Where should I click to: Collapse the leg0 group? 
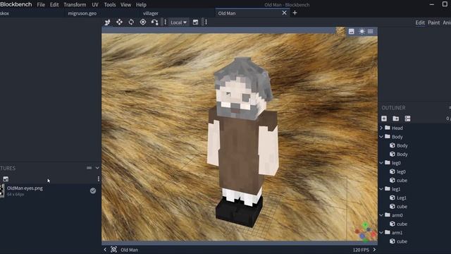381,163
